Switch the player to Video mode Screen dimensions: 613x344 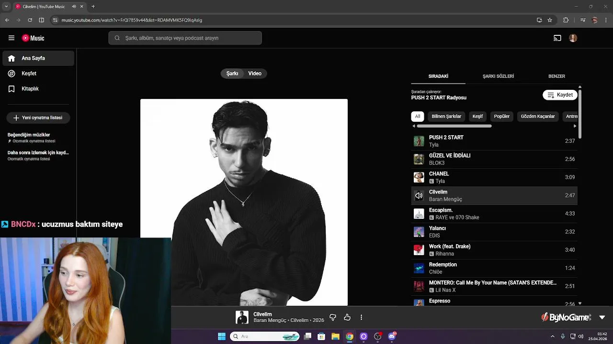tap(255, 74)
